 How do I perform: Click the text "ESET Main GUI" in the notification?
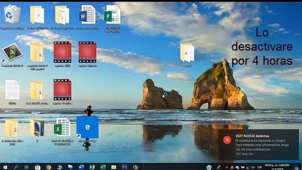pyautogui.click(x=244, y=154)
